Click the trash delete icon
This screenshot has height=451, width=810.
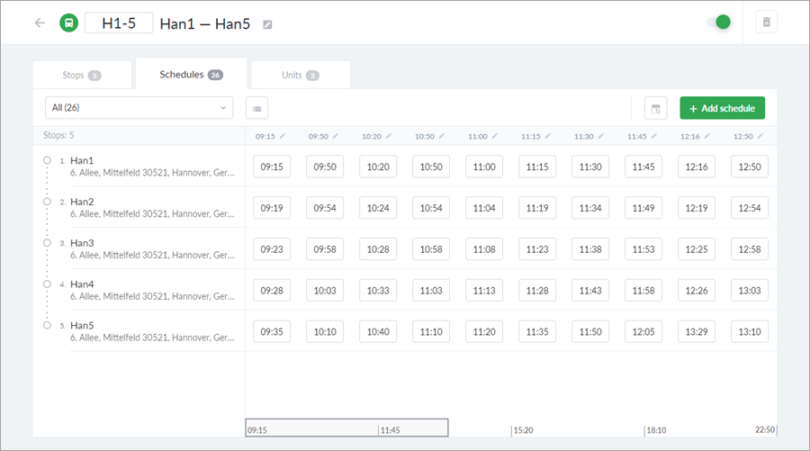[766, 23]
